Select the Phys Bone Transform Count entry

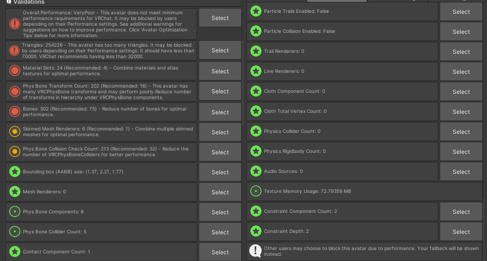[x=220, y=91]
